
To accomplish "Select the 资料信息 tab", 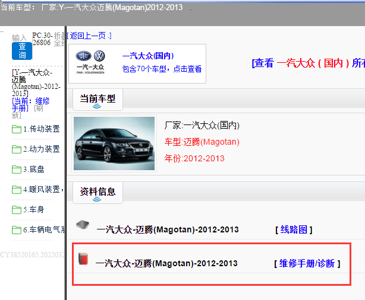I will (97, 193).
